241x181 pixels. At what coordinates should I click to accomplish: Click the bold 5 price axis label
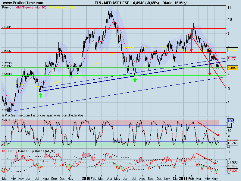pyautogui.click(x=229, y=89)
